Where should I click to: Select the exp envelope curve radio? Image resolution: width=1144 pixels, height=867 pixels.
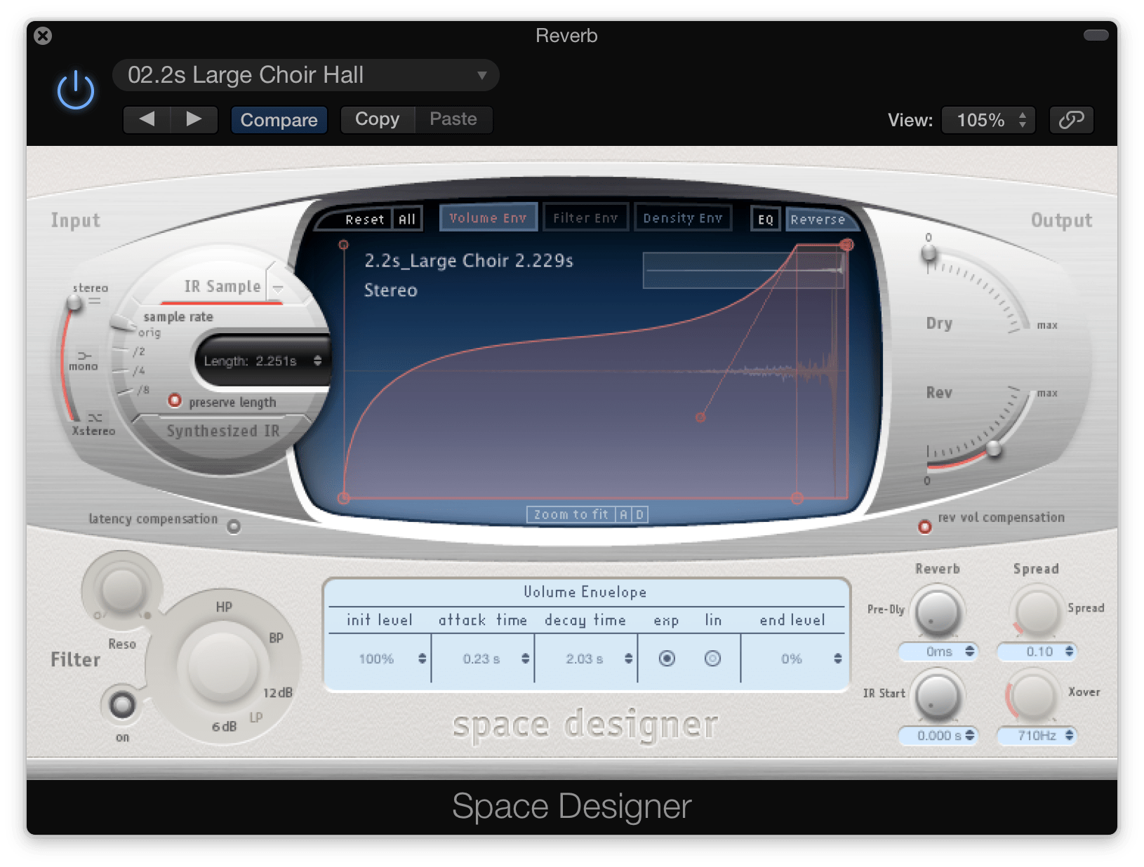click(667, 658)
